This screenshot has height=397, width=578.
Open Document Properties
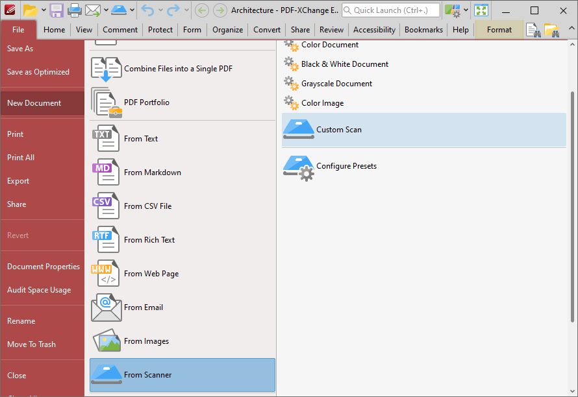[x=43, y=266]
